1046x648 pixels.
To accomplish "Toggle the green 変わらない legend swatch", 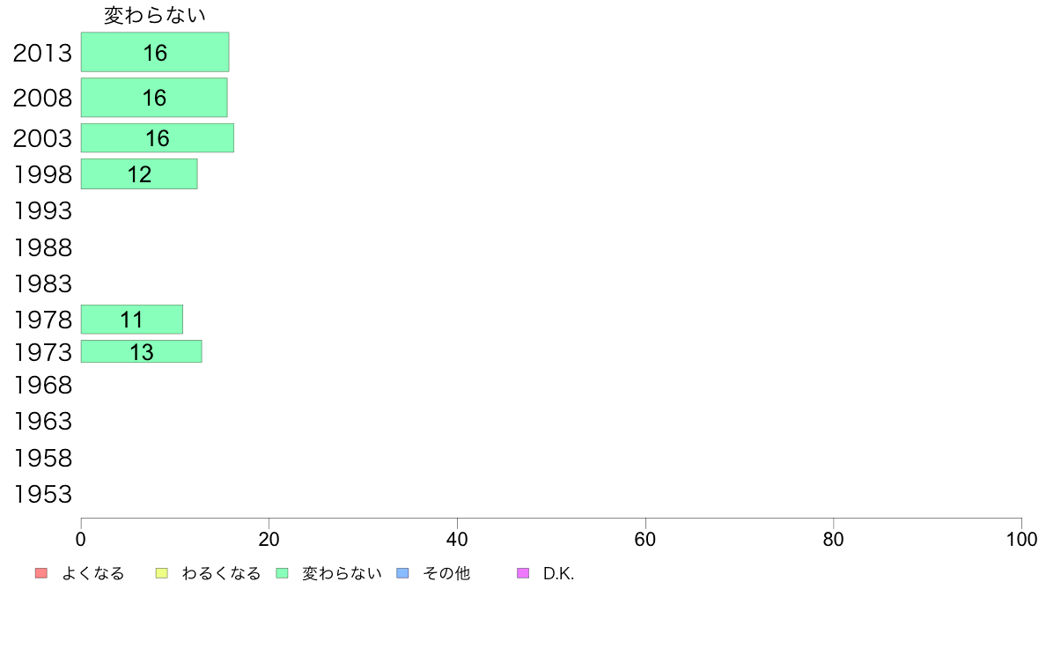I will pyautogui.click(x=283, y=573).
